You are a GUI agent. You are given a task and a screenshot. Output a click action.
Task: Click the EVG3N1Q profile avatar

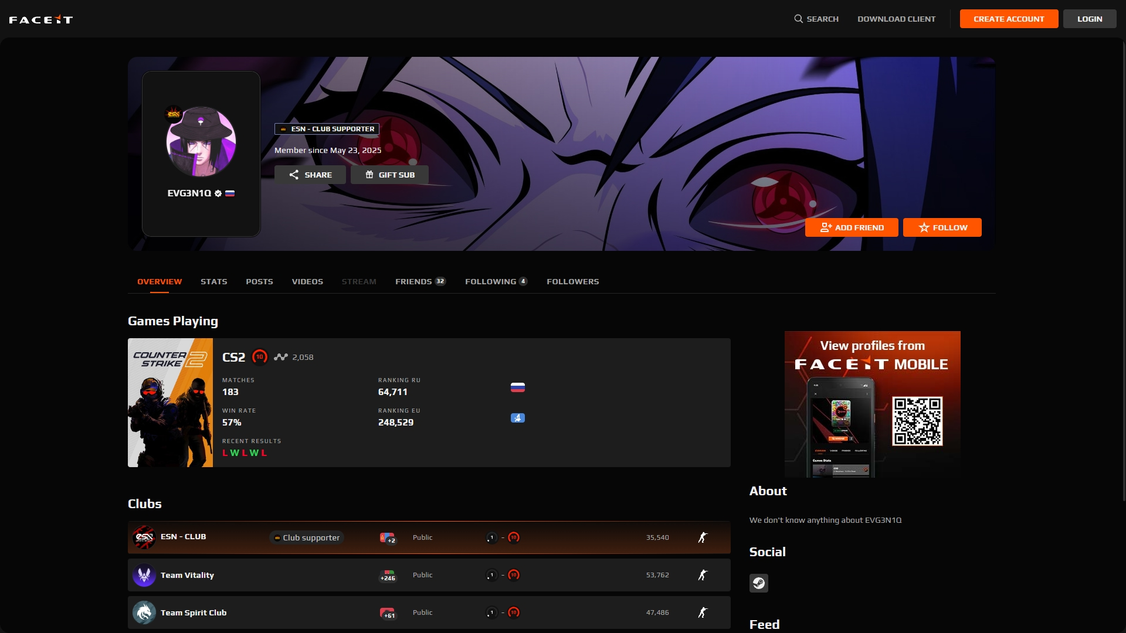(x=201, y=142)
